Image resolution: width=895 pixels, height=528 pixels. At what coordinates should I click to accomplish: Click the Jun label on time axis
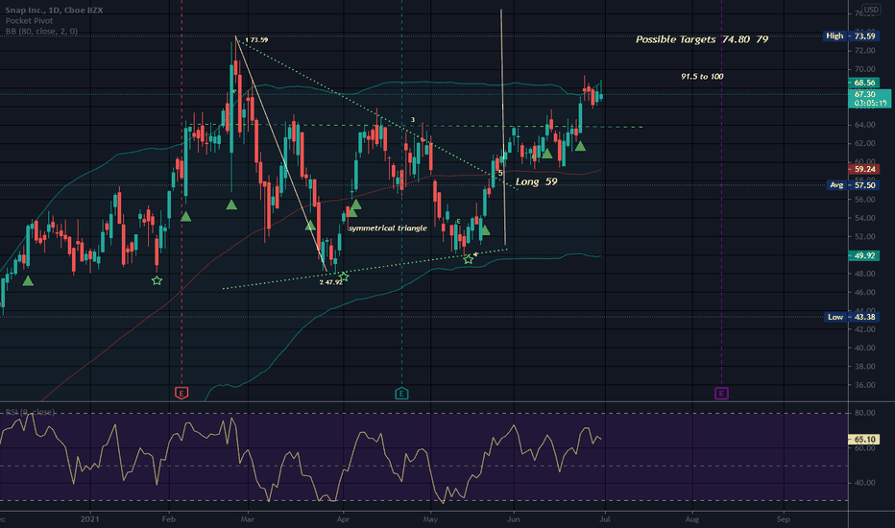click(514, 519)
